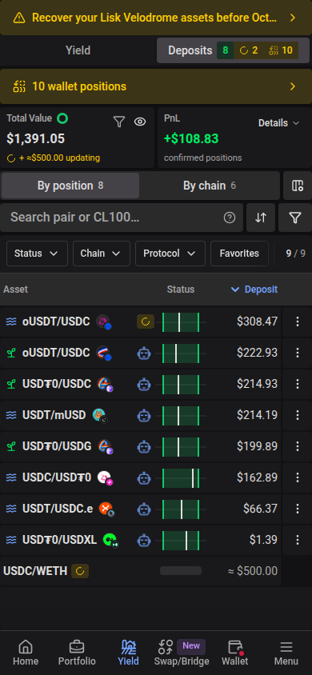Sort by the Deposit column header

[254, 290]
